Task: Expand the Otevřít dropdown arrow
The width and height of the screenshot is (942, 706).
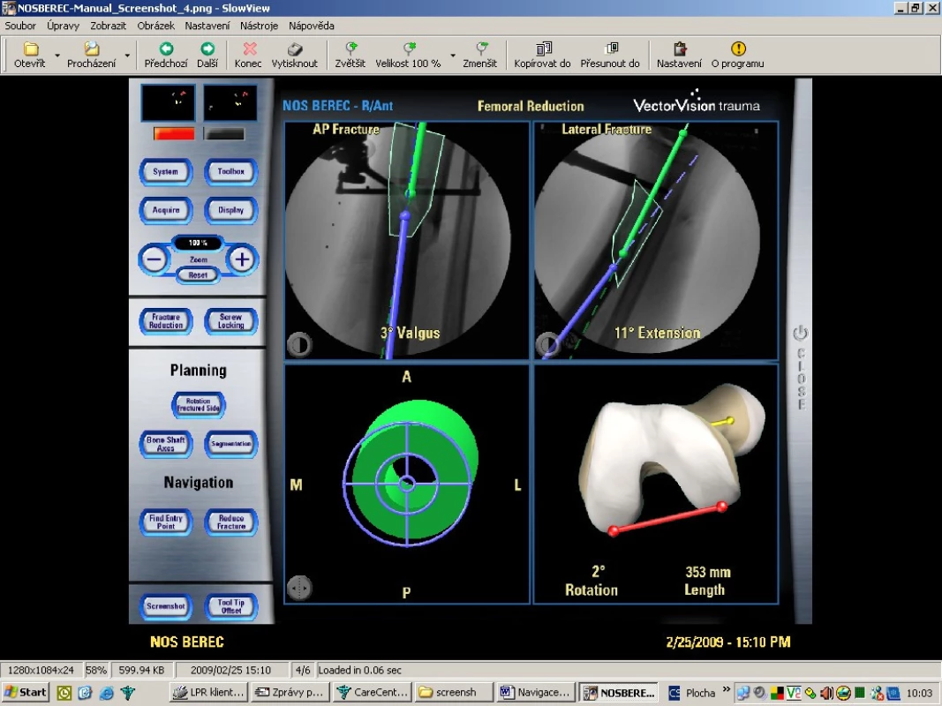Action: click(x=57, y=56)
